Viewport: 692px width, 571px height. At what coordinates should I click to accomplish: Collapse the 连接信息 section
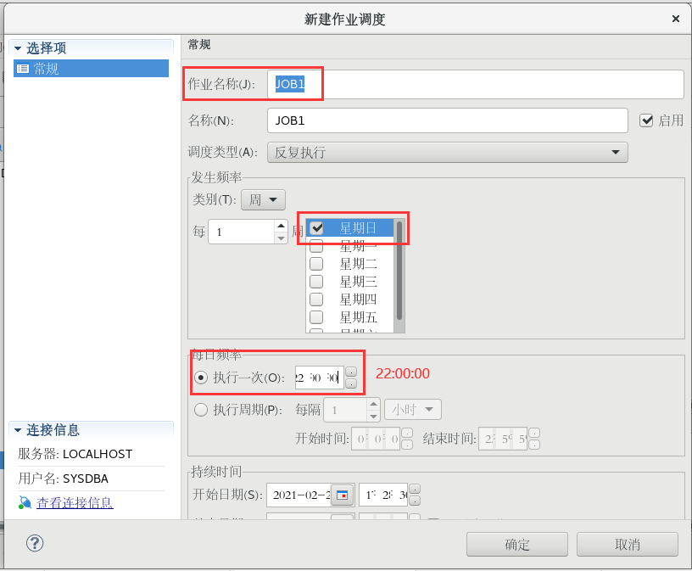(x=18, y=429)
